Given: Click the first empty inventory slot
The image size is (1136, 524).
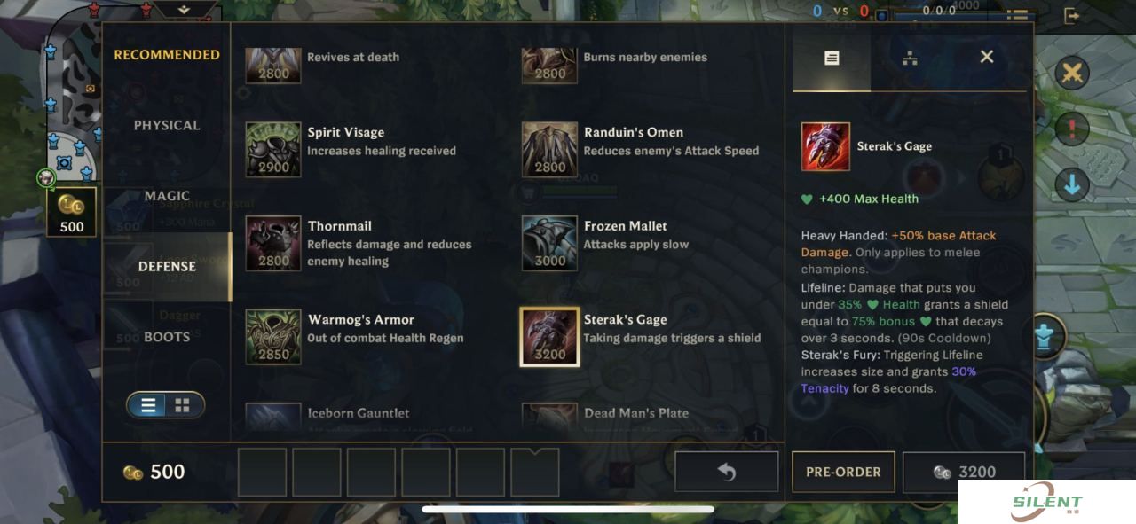Looking at the screenshot, I should 263,472.
